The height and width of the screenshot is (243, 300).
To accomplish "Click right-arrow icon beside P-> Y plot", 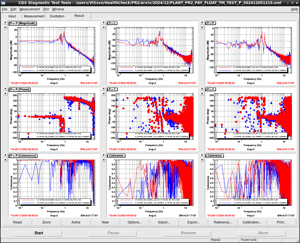I will (202, 89).
